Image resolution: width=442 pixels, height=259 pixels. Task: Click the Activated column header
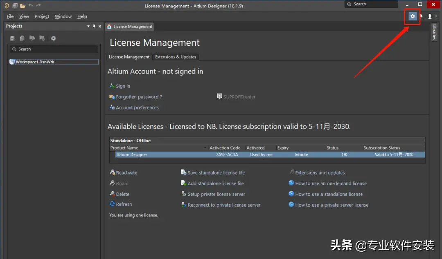[255, 148]
